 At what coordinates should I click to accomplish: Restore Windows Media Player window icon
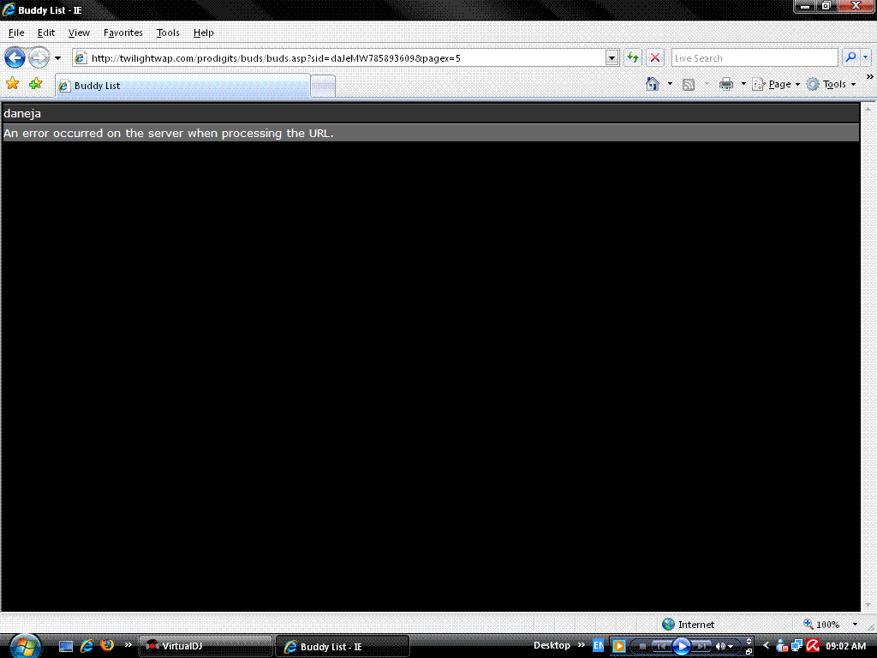click(749, 651)
